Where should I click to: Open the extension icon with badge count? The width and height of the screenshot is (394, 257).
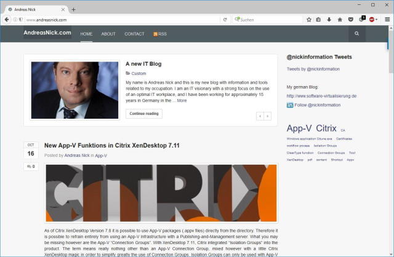(x=362, y=19)
